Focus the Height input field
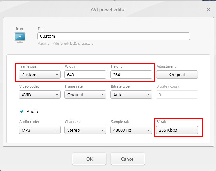Image resolution: width=216 pixels, height=171 pixels. (x=131, y=75)
